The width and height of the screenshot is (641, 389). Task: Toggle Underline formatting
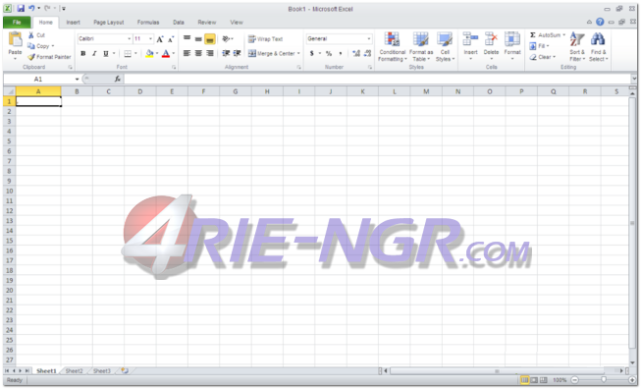click(x=105, y=54)
